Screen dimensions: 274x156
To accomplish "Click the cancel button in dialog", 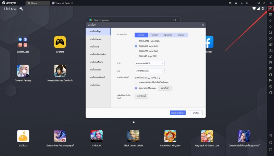I will 196,113.
